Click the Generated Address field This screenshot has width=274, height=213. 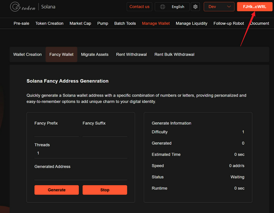[x=81, y=175]
